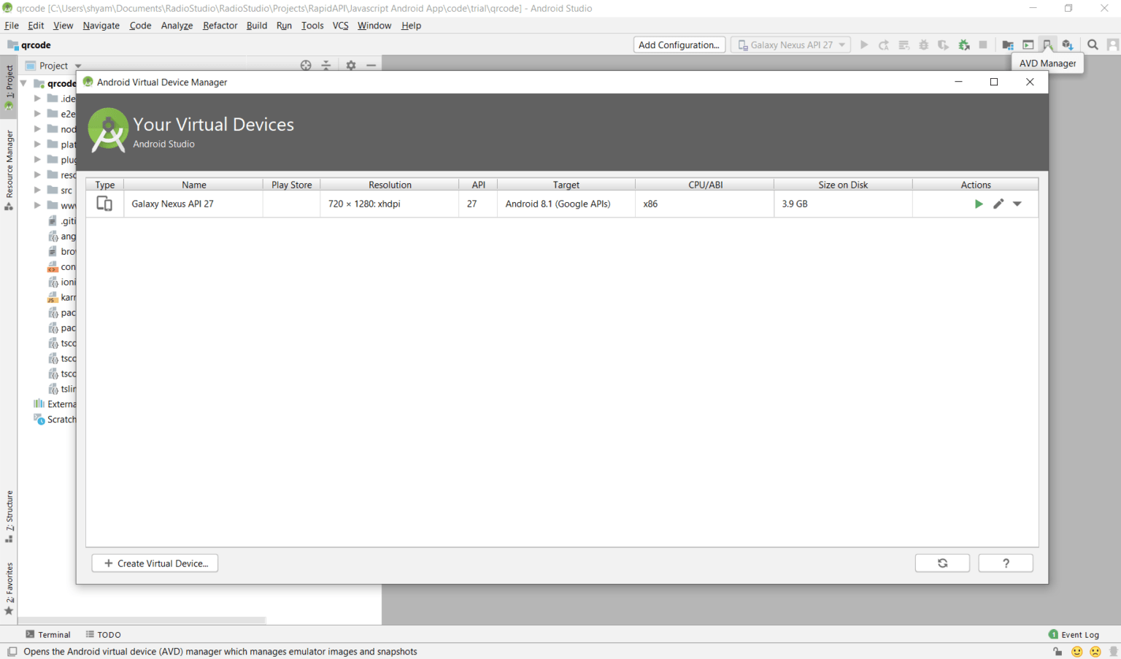Image resolution: width=1121 pixels, height=659 pixels.
Task: Click the Attach Debugger bug icon
Action: [x=963, y=45]
